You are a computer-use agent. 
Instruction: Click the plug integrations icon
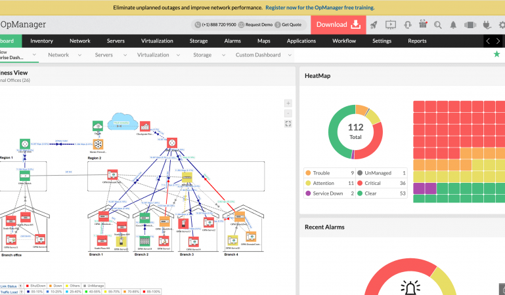pyautogui.click(x=487, y=25)
